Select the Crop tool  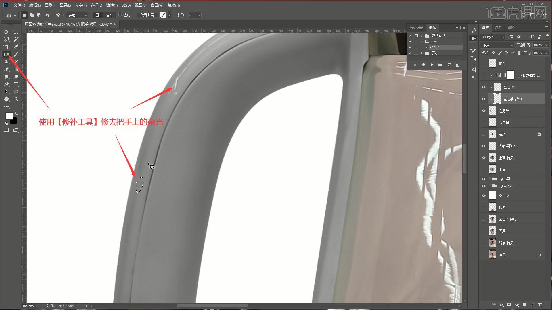click(6, 47)
